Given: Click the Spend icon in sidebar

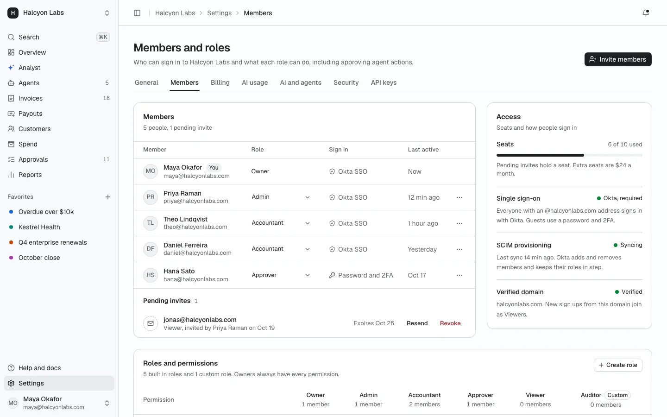Looking at the screenshot, I should (x=11, y=144).
